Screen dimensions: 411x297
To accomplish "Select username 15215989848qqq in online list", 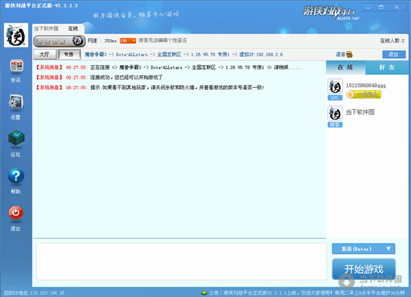I will [x=366, y=85].
